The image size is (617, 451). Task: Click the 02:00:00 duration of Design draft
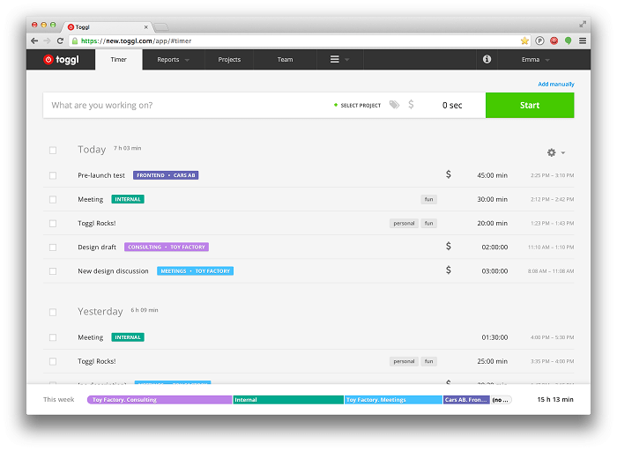click(494, 248)
